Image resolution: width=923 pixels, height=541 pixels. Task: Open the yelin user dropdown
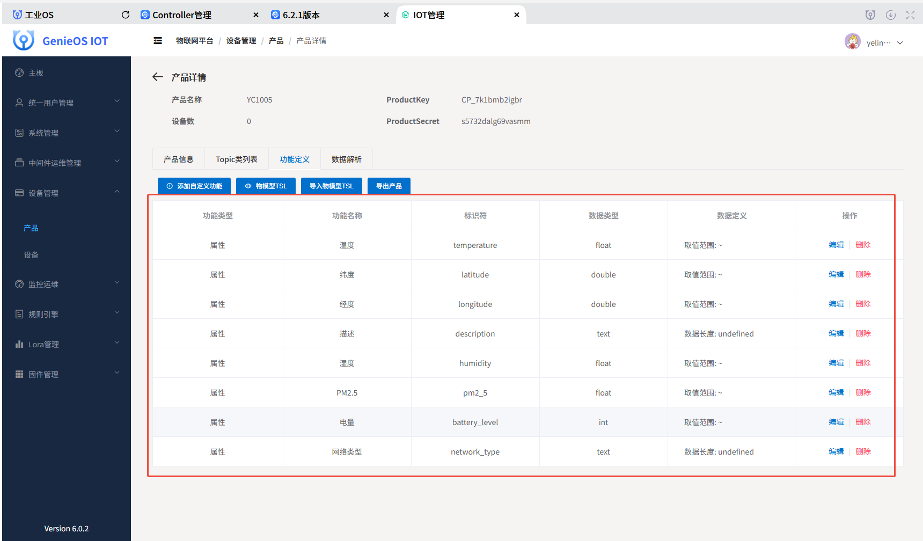884,43
